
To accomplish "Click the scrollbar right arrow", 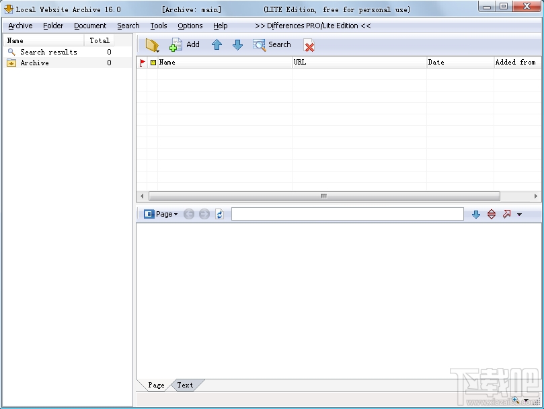I will point(536,196).
